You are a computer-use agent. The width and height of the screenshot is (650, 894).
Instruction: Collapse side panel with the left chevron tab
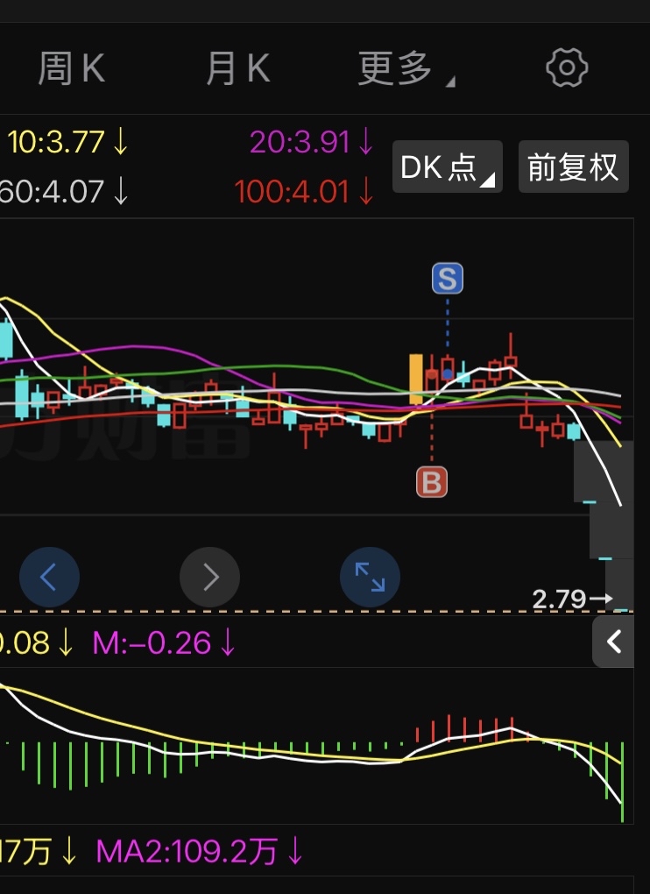point(613,642)
